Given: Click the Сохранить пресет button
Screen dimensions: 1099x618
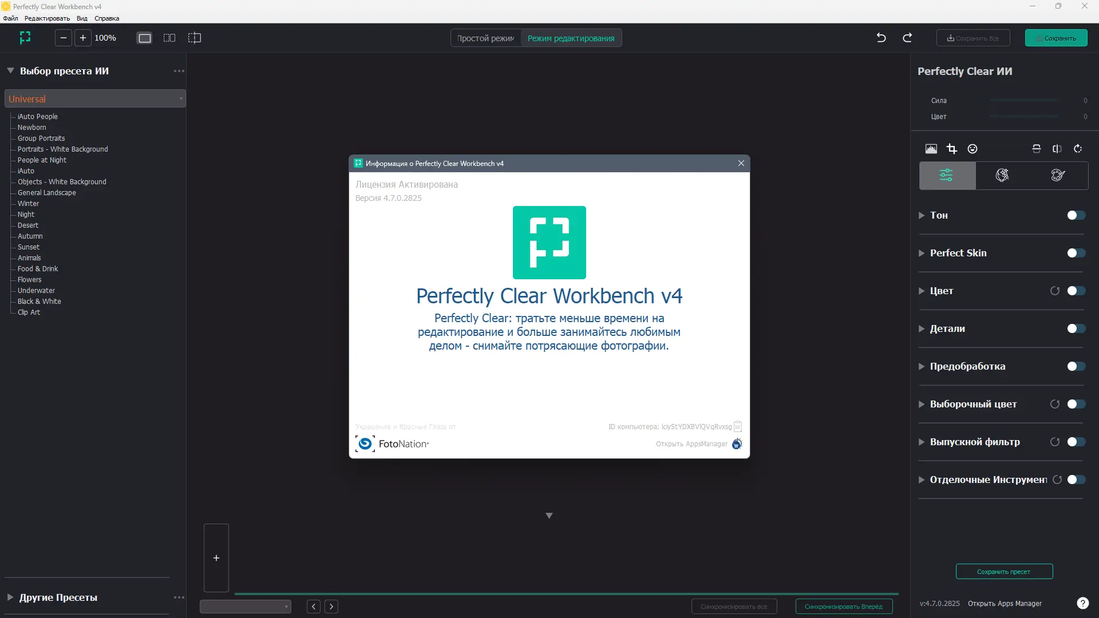Looking at the screenshot, I should click(1004, 572).
